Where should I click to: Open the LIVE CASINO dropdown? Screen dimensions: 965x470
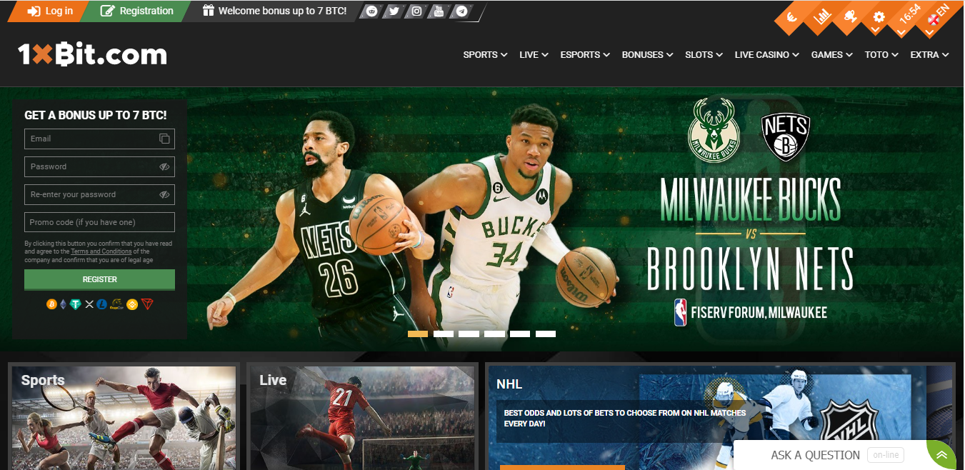[x=766, y=55]
